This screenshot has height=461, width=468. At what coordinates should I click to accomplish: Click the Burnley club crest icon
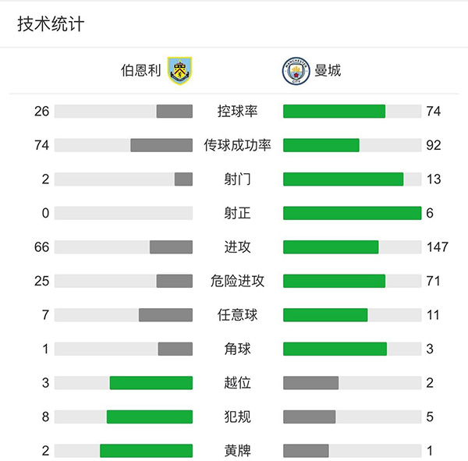[x=179, y=71]
